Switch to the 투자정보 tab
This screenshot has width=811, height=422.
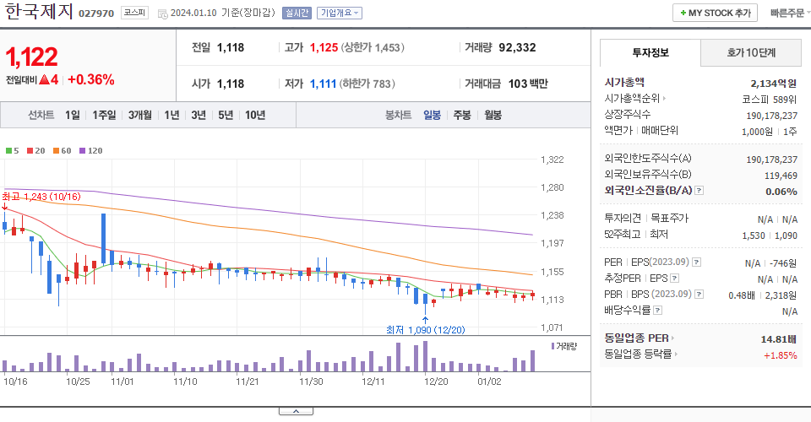650,52
